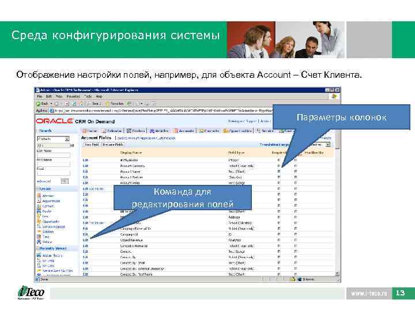Click the Accounts tab icon
415x311 pixels.
point(176,131)
